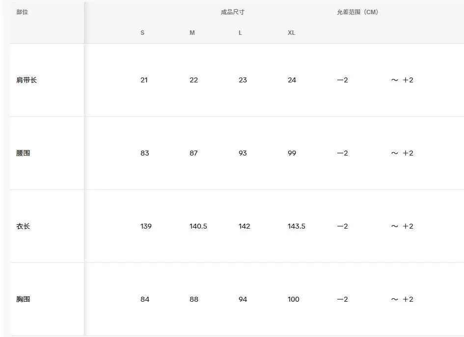Screen dimensions: 464x337
Task: Select the 胸围 L value 94
Action: (243, 299)
